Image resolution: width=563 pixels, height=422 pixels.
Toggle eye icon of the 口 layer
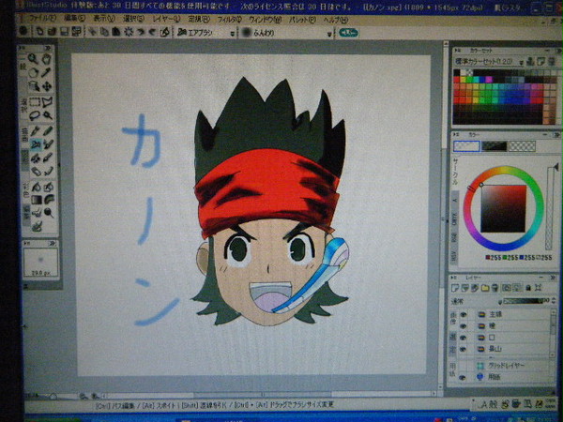tap(464, 338)
